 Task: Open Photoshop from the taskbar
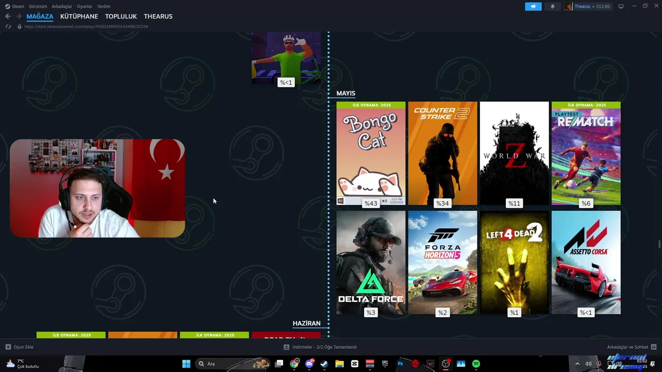pyautogui.click(x=400, y=364)
